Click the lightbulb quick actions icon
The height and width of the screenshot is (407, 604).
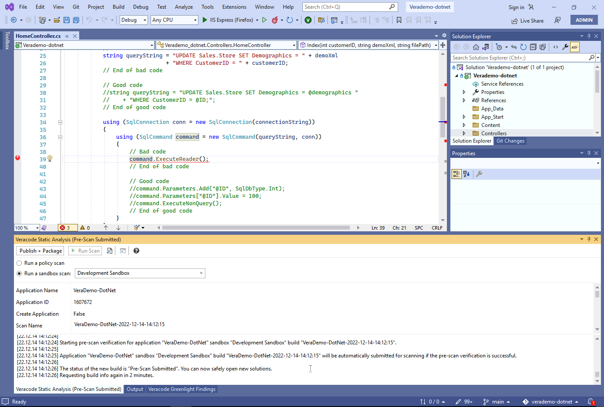(x=50, y=159)
